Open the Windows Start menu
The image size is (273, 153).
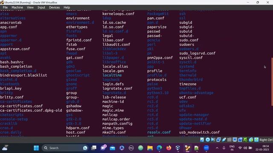click(36, 148)
